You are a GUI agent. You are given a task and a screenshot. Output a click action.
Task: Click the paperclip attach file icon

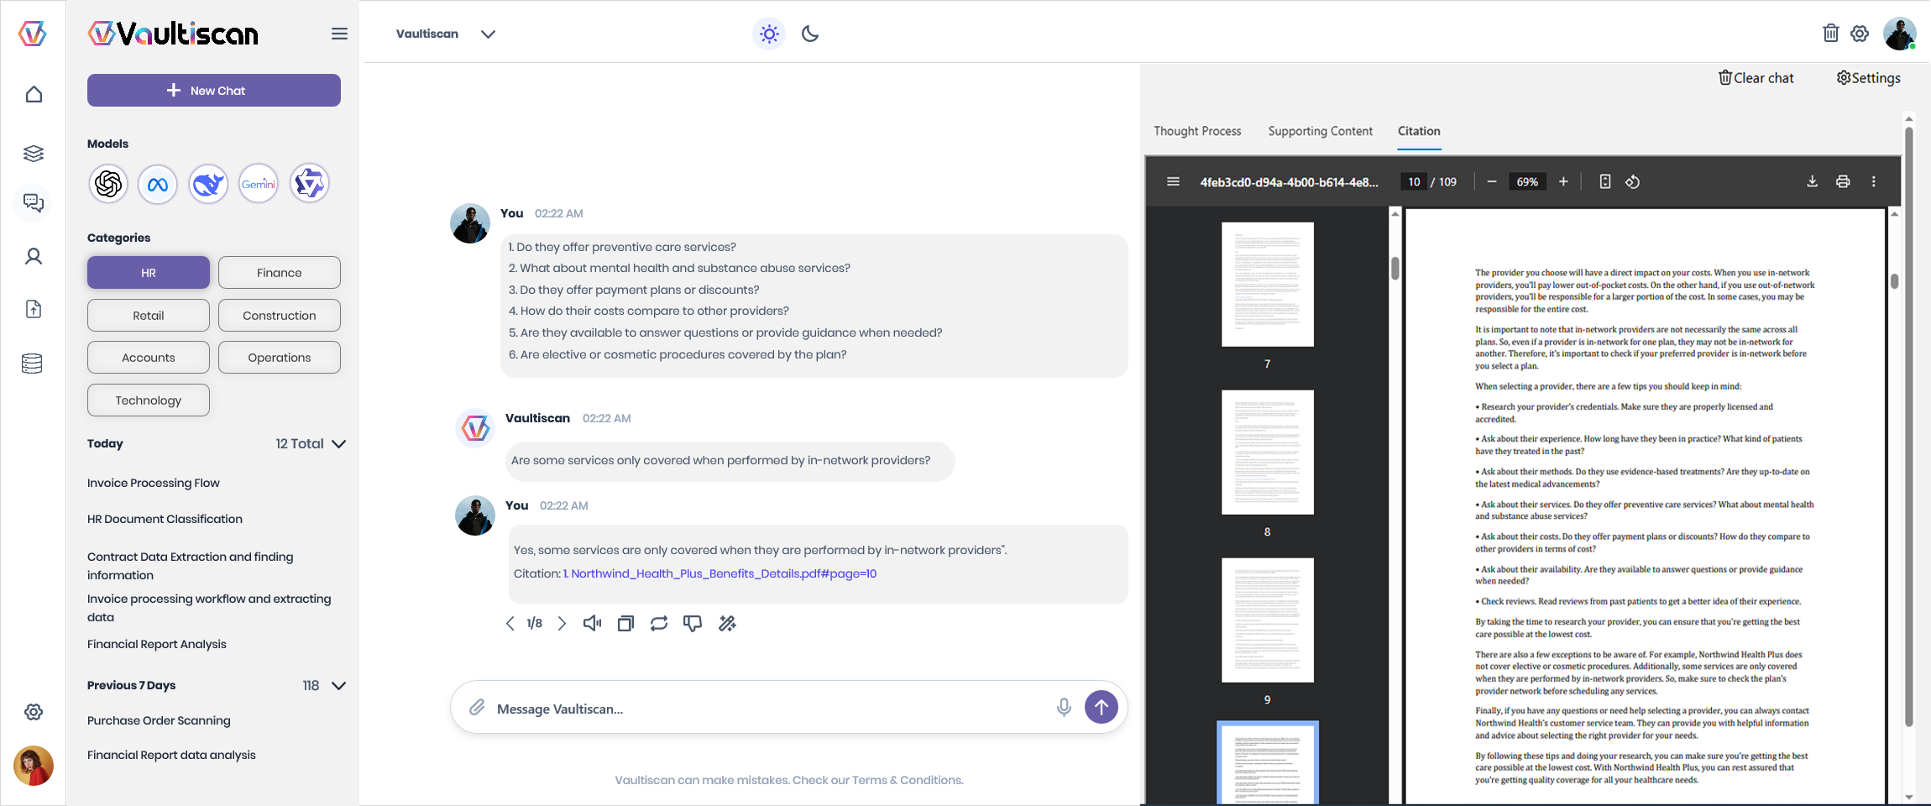click(x=477, y=708)
